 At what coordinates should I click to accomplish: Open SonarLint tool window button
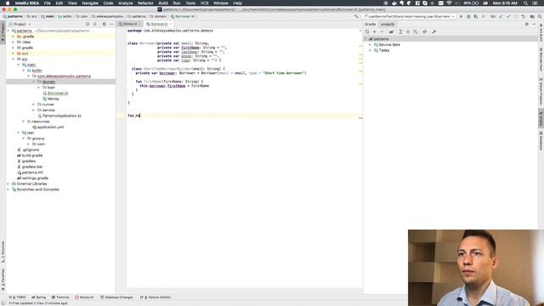point(84,297)
